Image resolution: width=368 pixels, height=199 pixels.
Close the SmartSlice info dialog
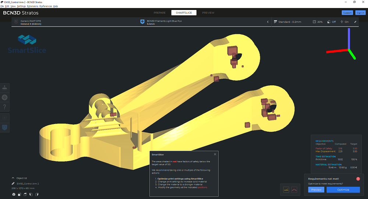point(215,154)
